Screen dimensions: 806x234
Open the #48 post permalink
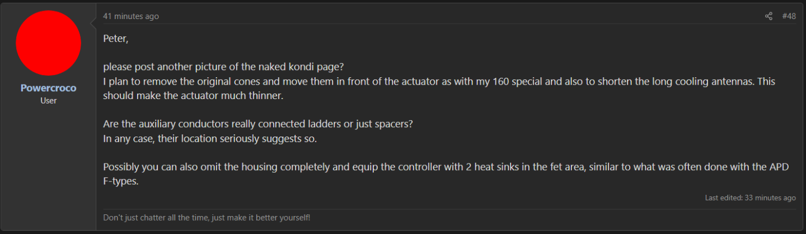click(789, 16)
